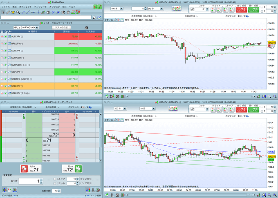278x198 pixels.
Task: Click the 銘柄名 column header
Action: point(33,31)
